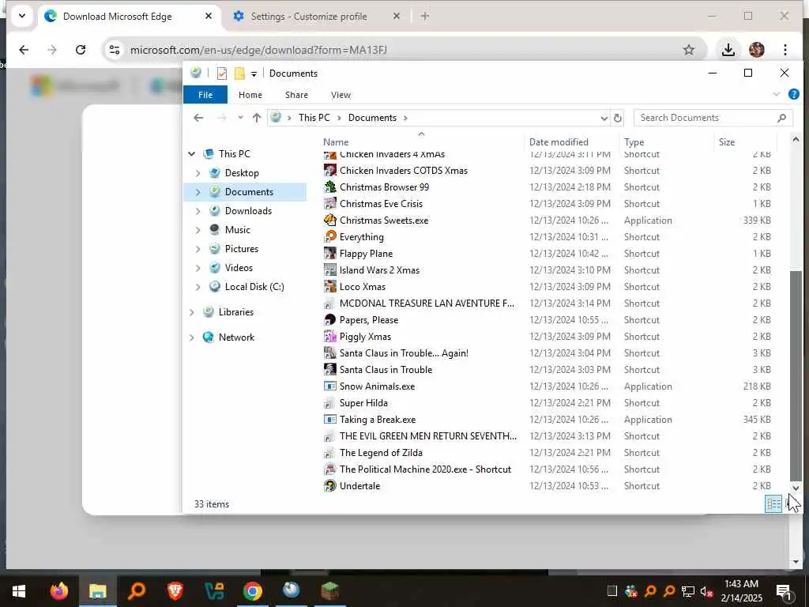
Task: Select the Taking a Break.exe file
Action: point(377,420)
